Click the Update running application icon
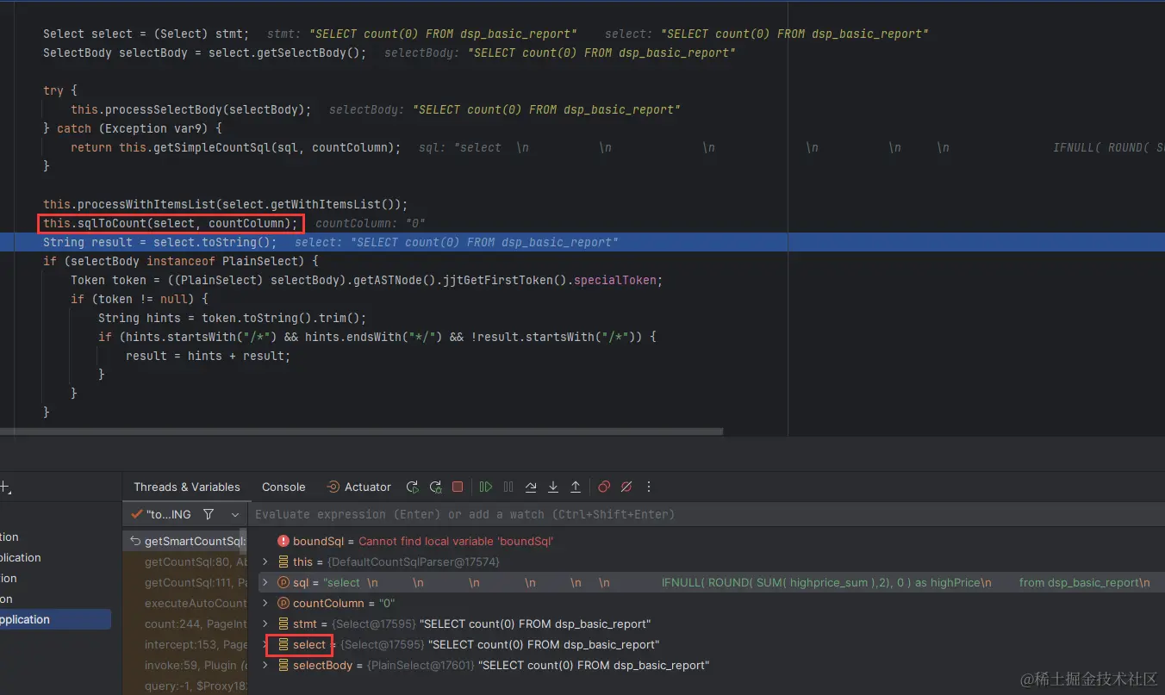 pos(435,487)
